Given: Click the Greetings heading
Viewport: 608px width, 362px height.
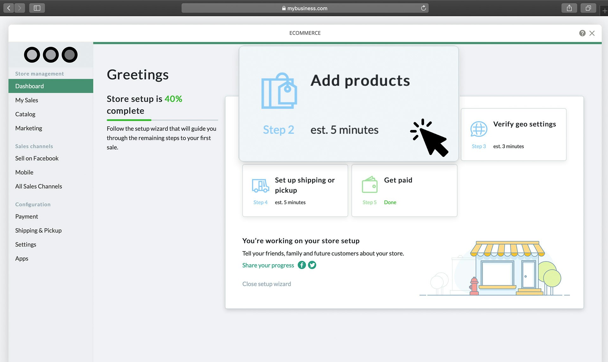Looking at the screenshot, I should click(x=137, y=75).
